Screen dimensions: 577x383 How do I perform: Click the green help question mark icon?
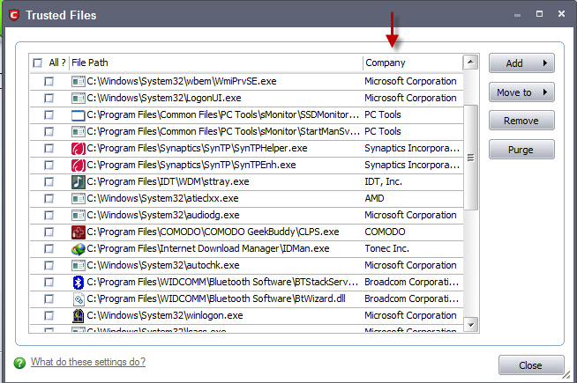(19, 363)
